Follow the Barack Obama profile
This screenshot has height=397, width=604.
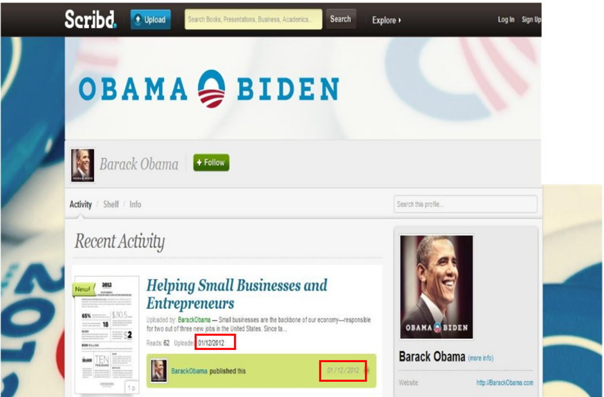(211, 163)
